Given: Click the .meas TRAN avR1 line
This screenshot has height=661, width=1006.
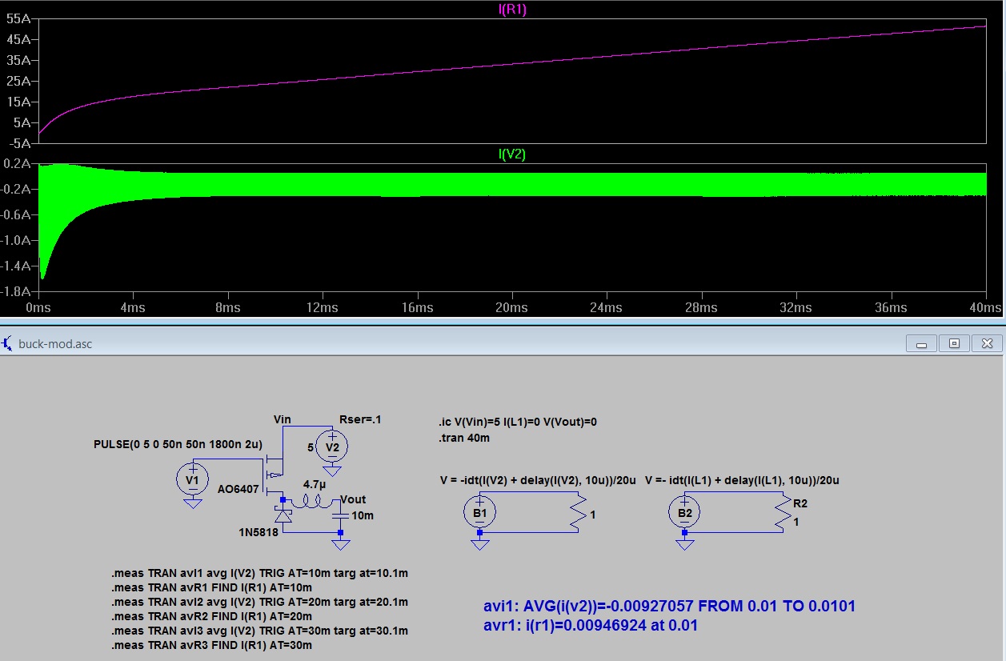Looking at the screenshot, I should (x=212, y=588).
